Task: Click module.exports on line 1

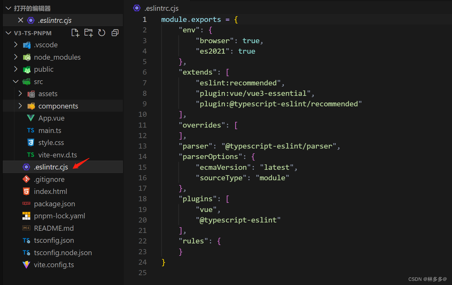Action: (x=191, y=19)
